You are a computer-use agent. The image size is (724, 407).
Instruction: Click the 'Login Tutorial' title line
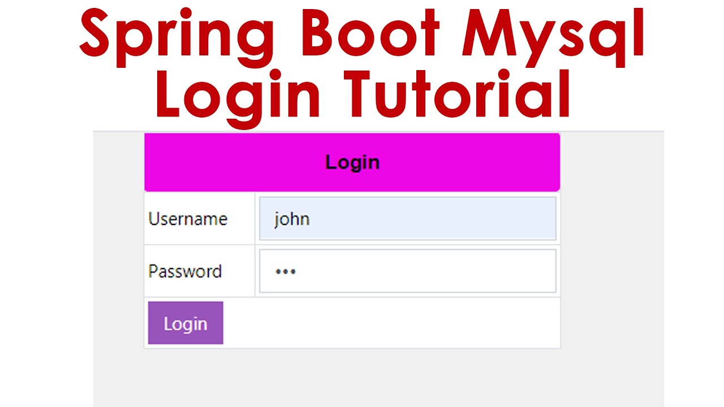(x=362, y=93)
